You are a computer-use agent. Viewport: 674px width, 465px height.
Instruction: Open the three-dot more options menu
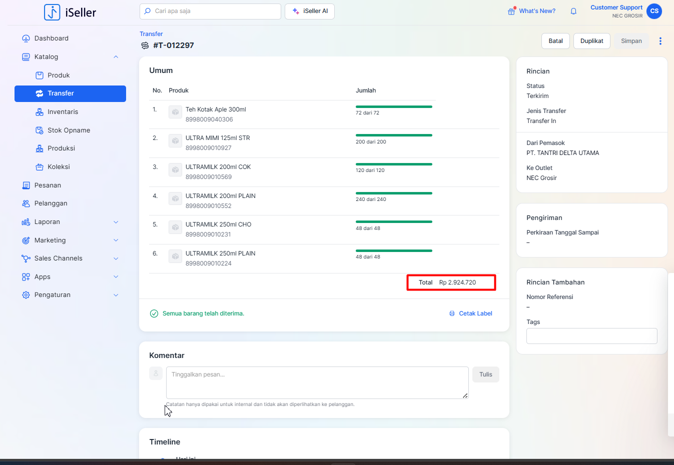660,41
